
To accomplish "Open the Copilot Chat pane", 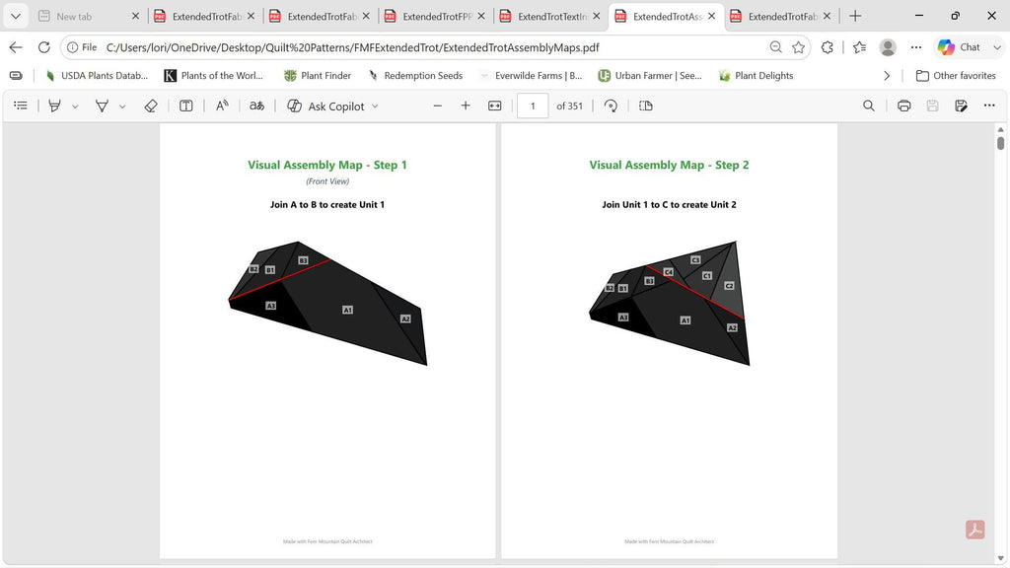I will click(x=959, y=47).
